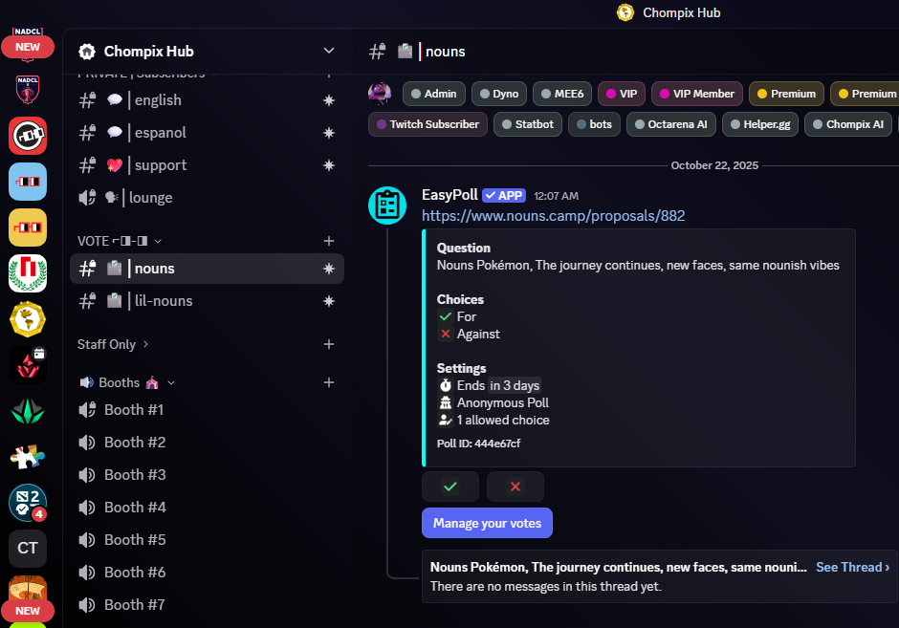
Task: Open notification settings star for lil-nouns channel
Action: (x=329, y=301)
